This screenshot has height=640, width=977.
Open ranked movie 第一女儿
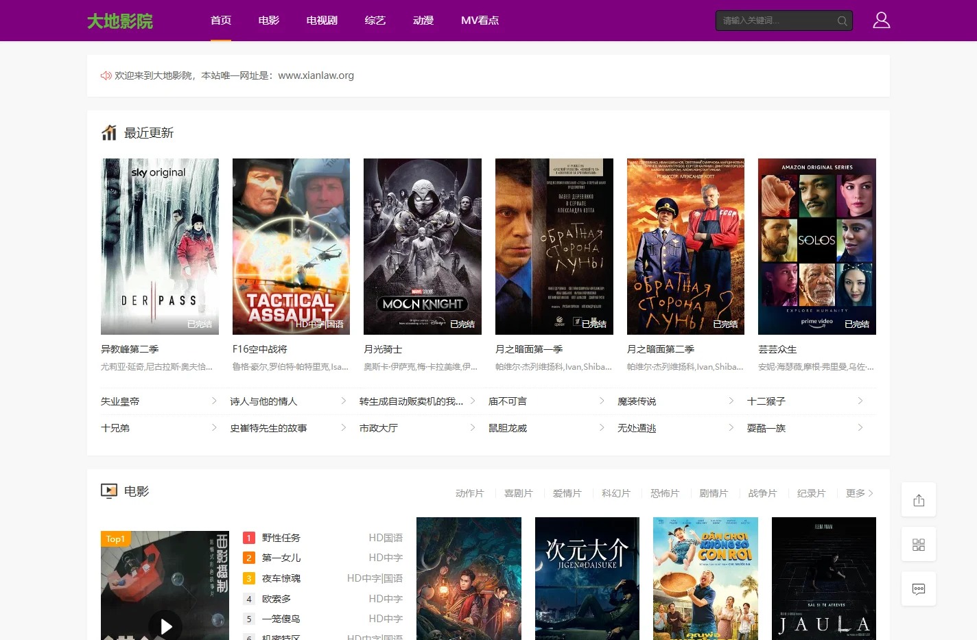(281, 558)
